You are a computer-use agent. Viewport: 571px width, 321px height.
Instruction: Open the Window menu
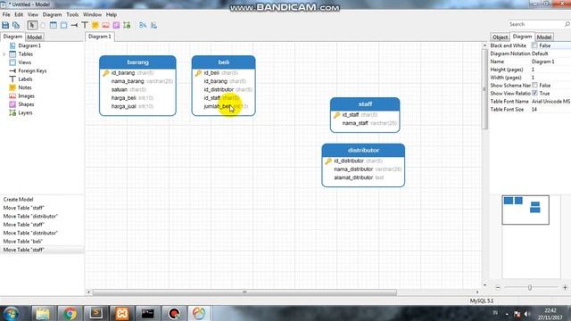92,14
